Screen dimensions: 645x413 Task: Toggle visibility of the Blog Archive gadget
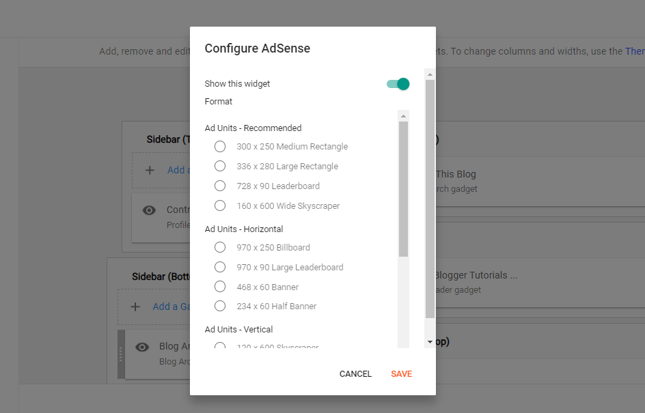pos(142,347)
